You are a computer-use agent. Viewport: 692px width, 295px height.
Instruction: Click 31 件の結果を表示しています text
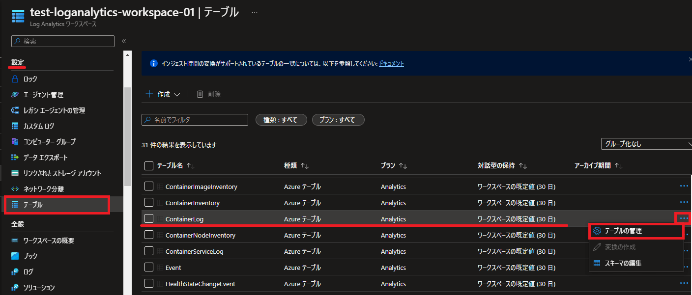point(179,145)
